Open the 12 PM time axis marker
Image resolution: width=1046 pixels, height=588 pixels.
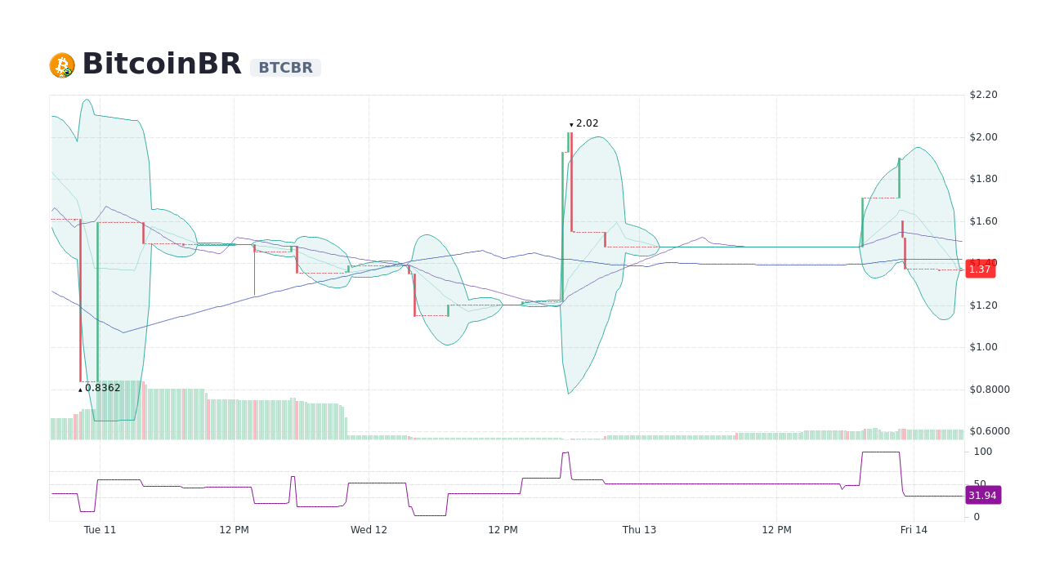click(x=234, y=529)
